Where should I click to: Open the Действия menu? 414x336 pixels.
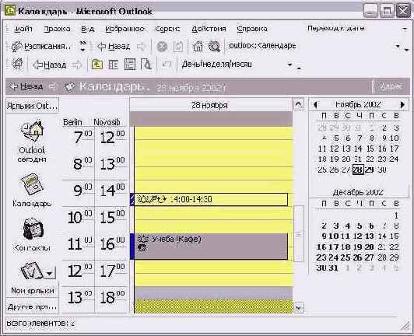pyautogui.click(x=209, y=29)
